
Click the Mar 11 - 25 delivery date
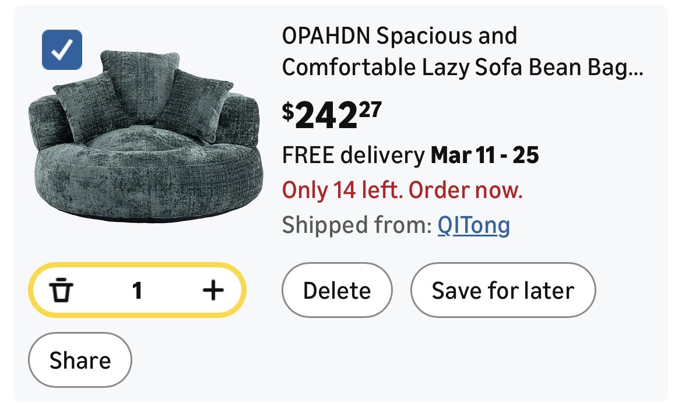(484, 155)
